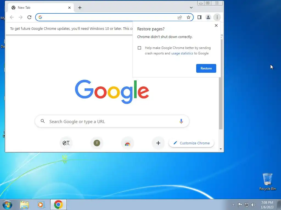
Task: Open Windows Media Player from taskbar
Action: coord(41,205)
